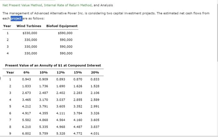This screenshot has width=218, height=137.
Task: Click the value 0.870 in annuity table
Action: click(x=78, y=79)
